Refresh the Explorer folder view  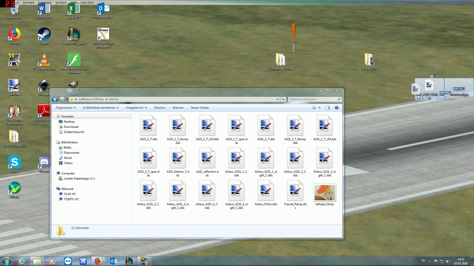(x=283, y=99)
